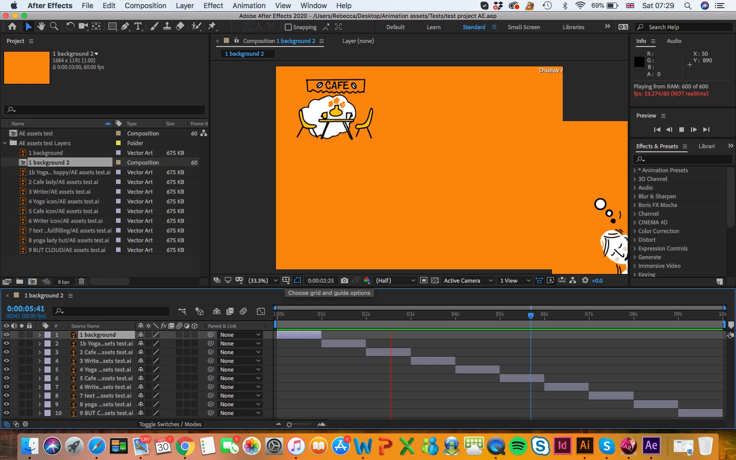Switch to the Audio panel tab
Image resolution: width=736 pixels, height=460 pixels.
pyautogui.click(x=674, y=41)
